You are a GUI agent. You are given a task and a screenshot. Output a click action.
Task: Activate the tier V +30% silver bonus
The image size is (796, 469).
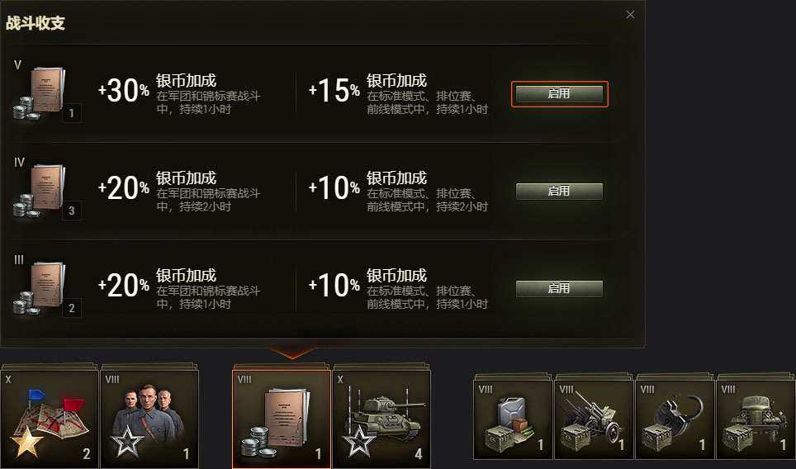559,94
